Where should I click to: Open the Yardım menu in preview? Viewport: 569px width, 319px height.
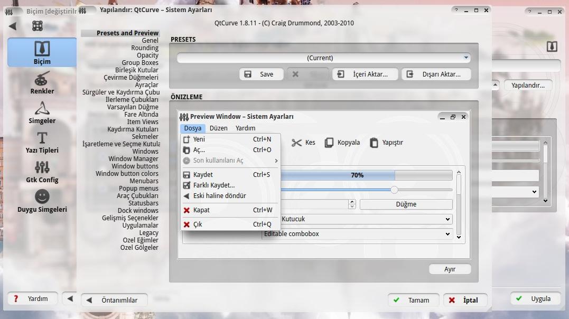pyautogui.click(x=245, y=128)
